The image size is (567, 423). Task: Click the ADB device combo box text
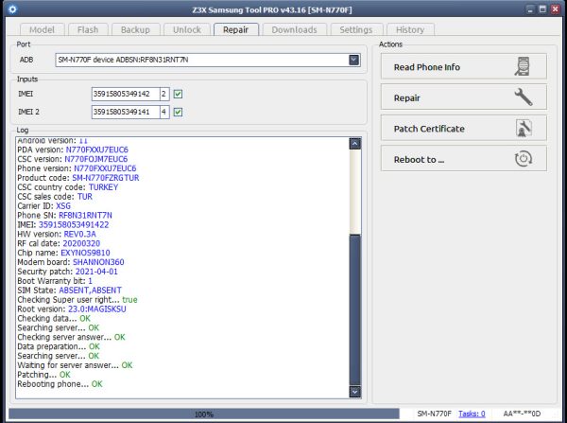(123, 60)
